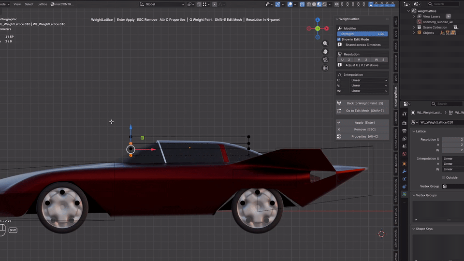Click the Back to Weight Paint icon

339,103
